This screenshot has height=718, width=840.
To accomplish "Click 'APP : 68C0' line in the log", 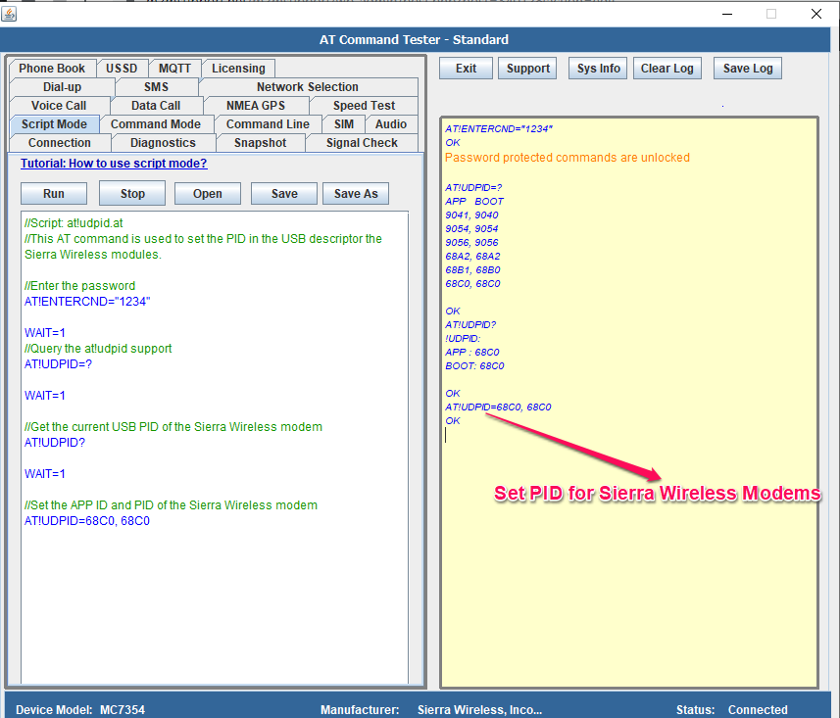I will coord(472,352).
